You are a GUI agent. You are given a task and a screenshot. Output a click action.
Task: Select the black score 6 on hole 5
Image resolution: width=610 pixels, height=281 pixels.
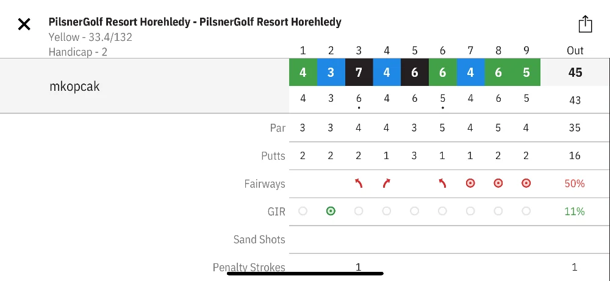414,73
